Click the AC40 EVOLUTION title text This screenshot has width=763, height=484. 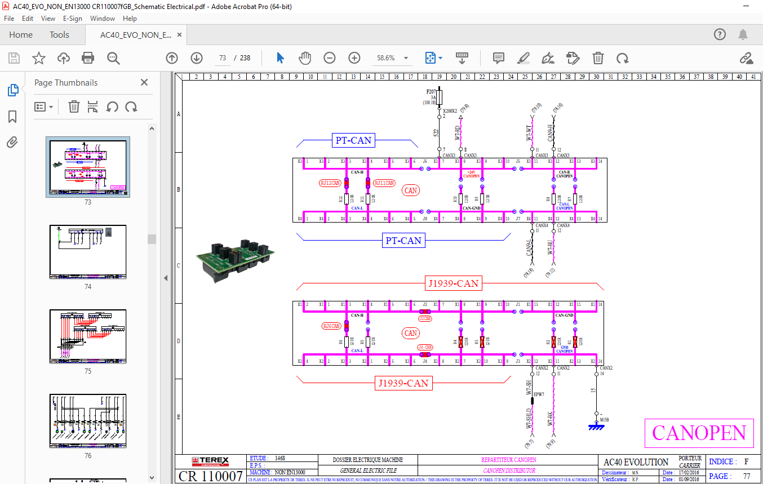tap(636, 462)
